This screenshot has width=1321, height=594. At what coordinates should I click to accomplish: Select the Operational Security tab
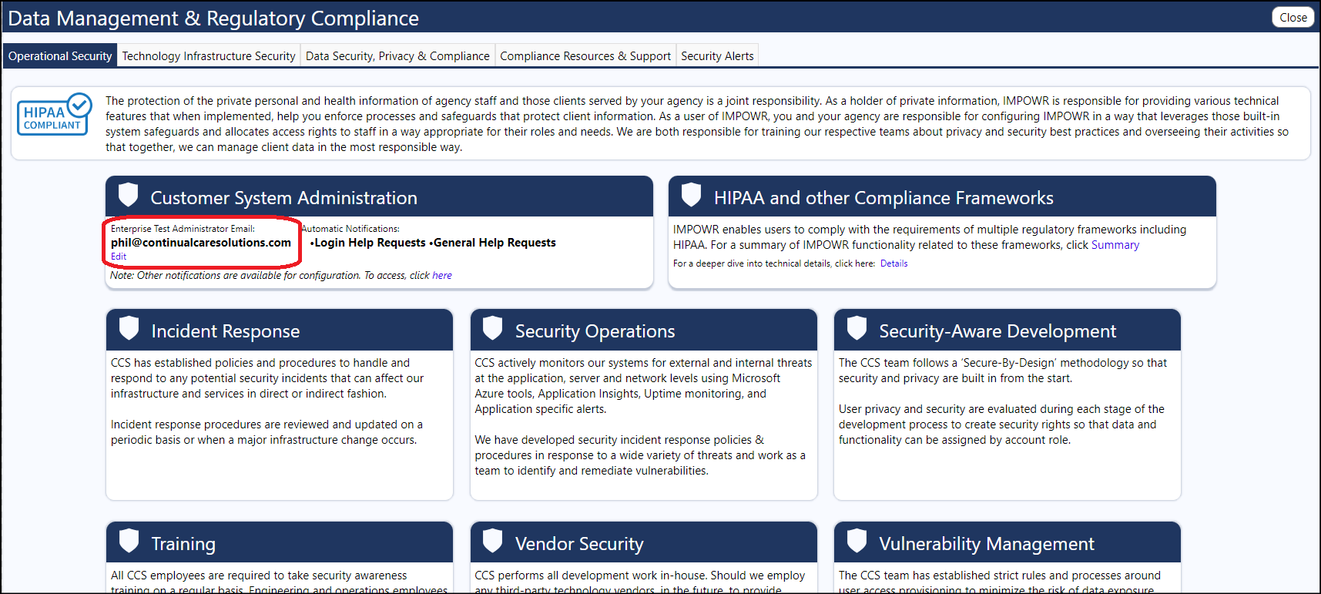[x=60, y=55]
